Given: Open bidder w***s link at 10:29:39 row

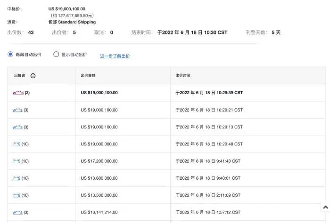Looking at the screenshot, I should point(18,93).
